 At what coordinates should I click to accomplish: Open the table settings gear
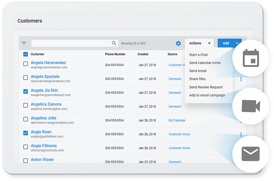click(x=178, y=43)
